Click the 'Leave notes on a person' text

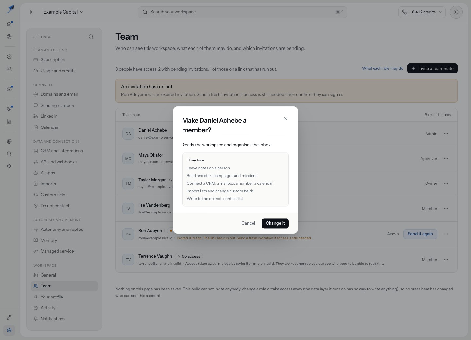(208, 168)
